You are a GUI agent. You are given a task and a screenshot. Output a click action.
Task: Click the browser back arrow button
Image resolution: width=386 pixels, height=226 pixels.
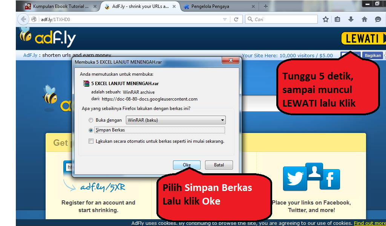point(23,19)
